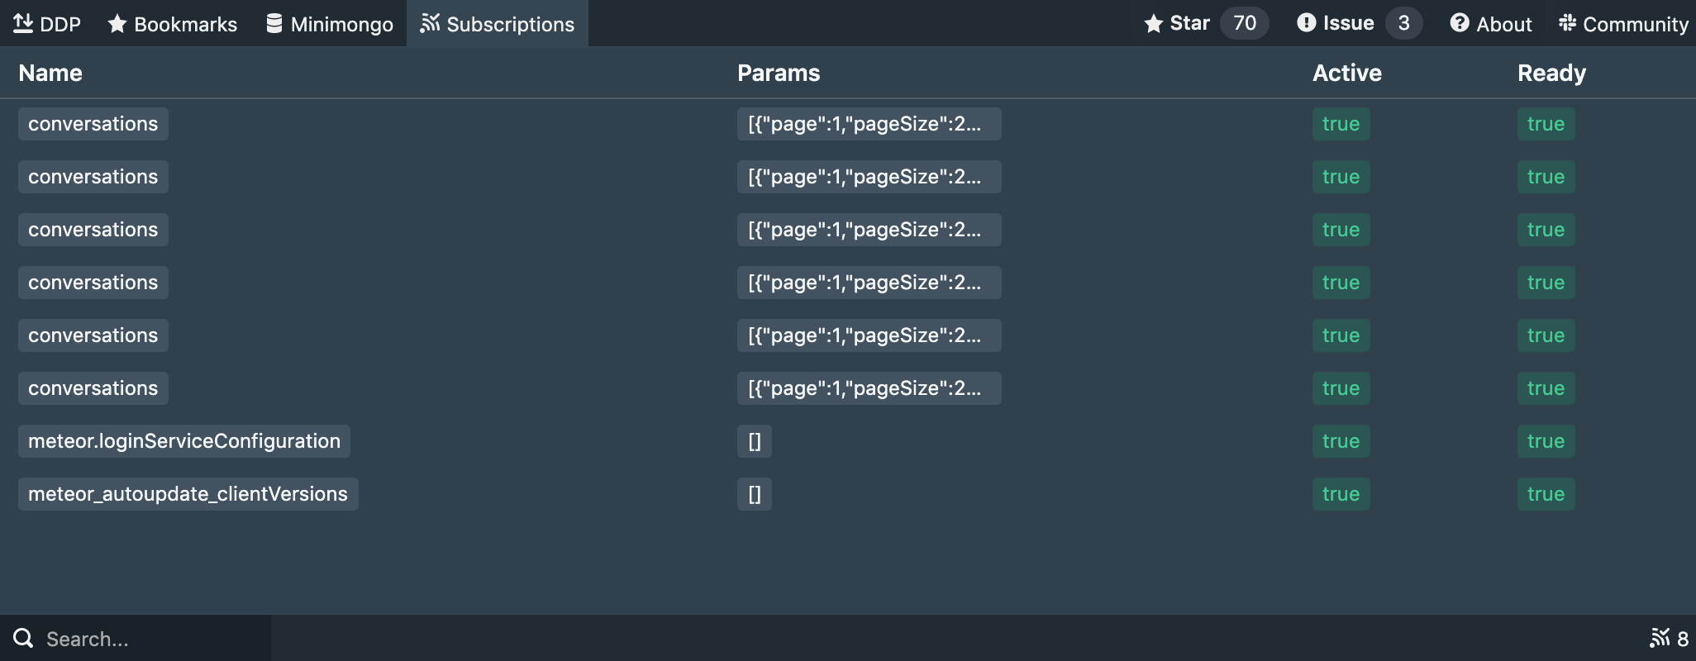The height and width of the screenshot is (661, 1696).
Task: Click the star count badge 70
Action: point(1245,23)
